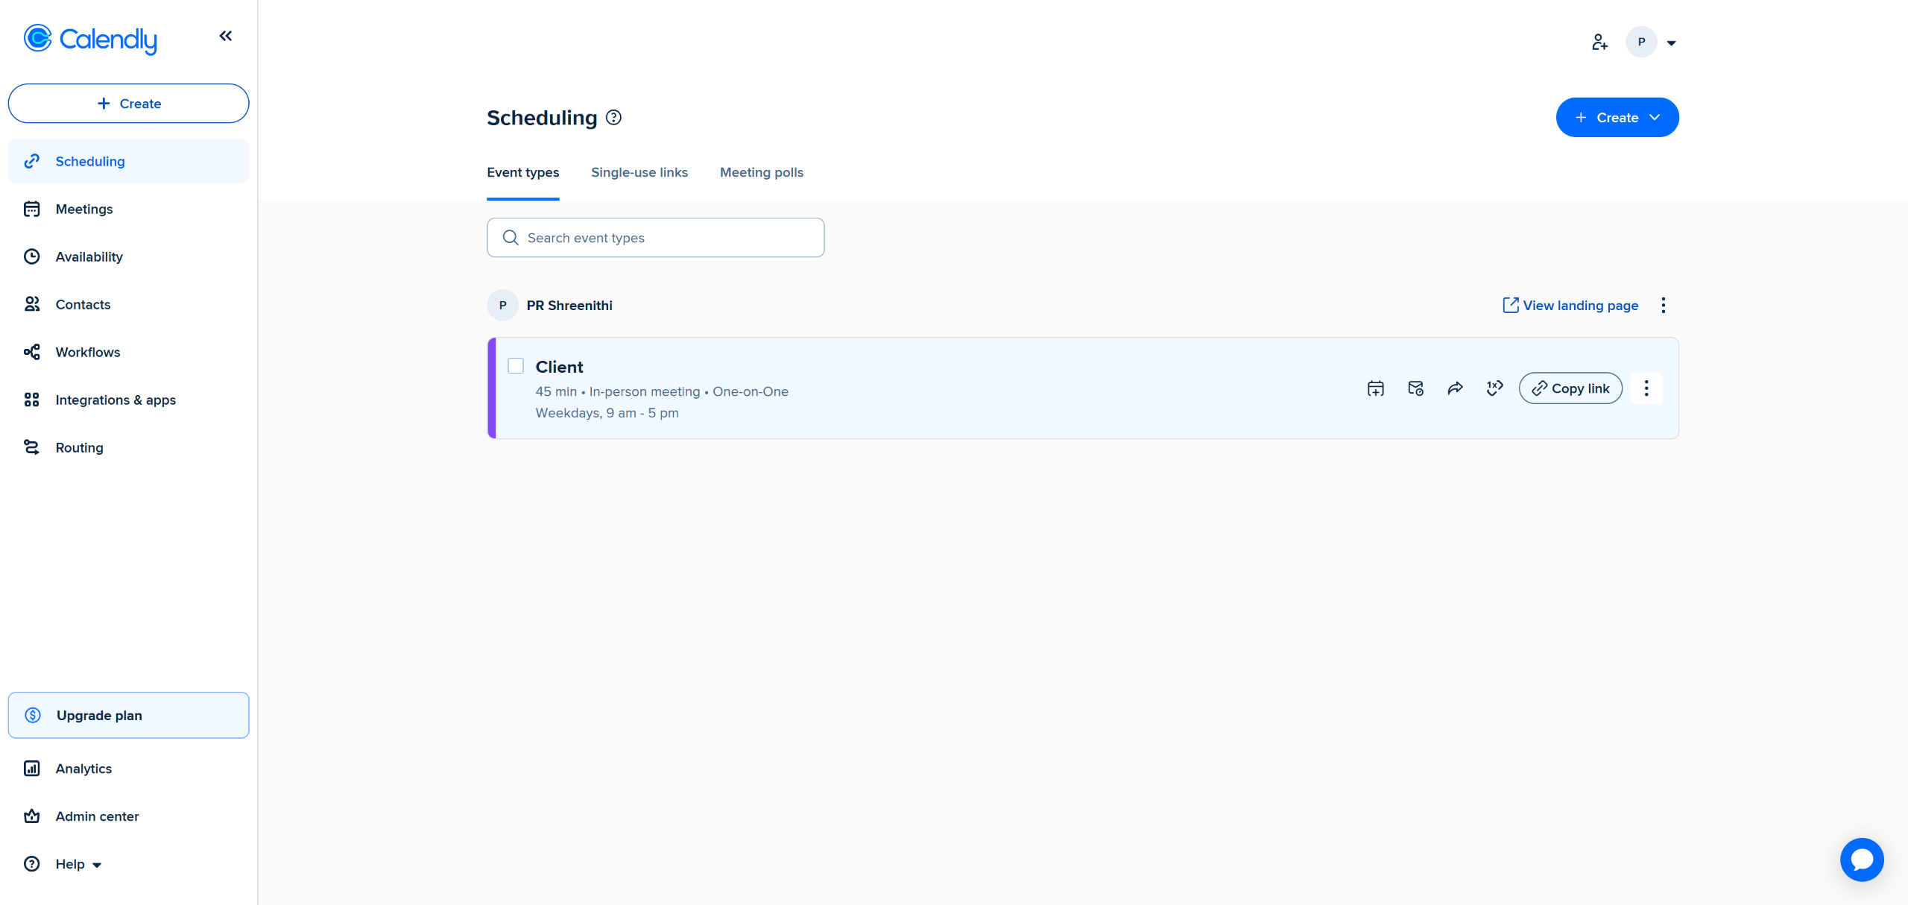Open the blue Create dropdown button

coord(1617,117)
